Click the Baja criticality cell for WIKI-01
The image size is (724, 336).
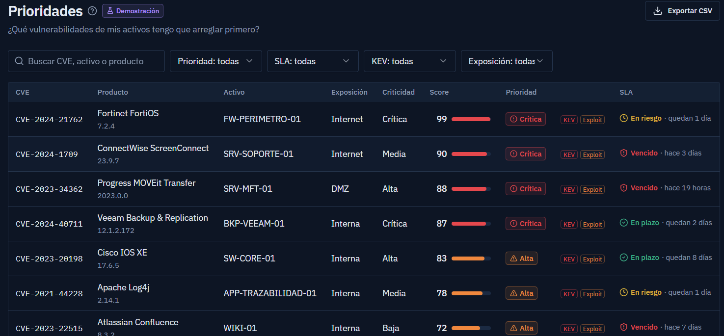(x=390, y=328)
